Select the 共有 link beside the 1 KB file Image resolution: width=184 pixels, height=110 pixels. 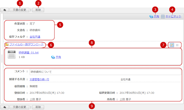coord(58,57)
